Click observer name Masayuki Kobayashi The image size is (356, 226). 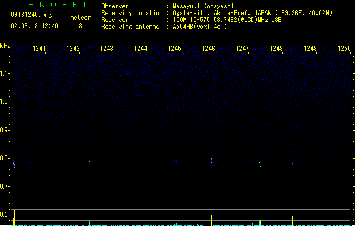[x=203, y=6]
